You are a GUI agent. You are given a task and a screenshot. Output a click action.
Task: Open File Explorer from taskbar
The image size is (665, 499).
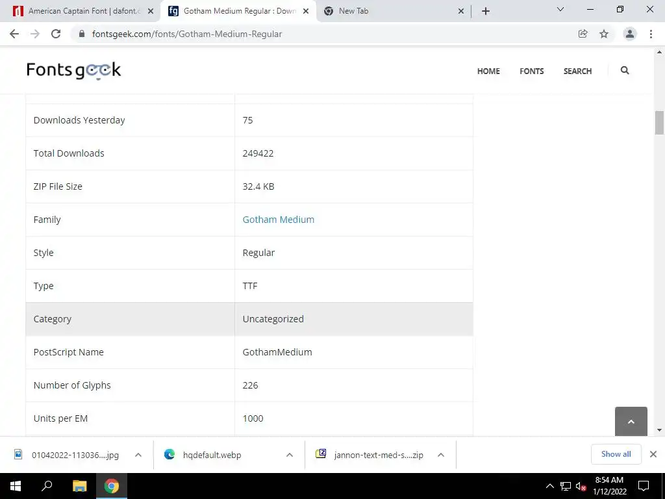tap(79, 486)
